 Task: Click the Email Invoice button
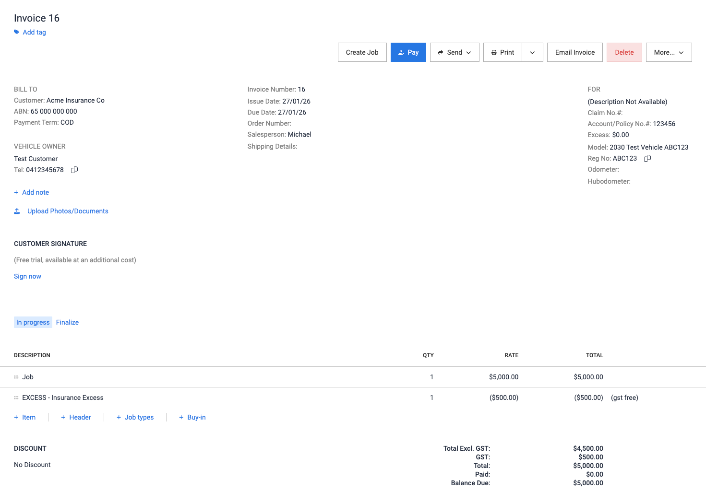coord(574,52)
